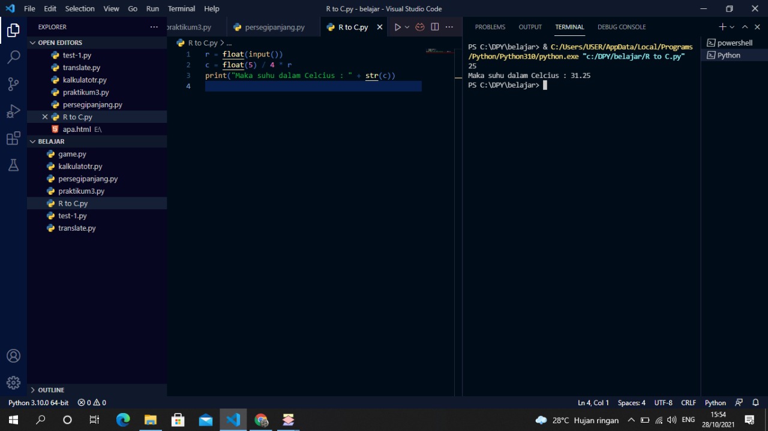768x431 pixels.
Task: Collapse the BELAJAR folder section
Action: (x=33, y=141)
